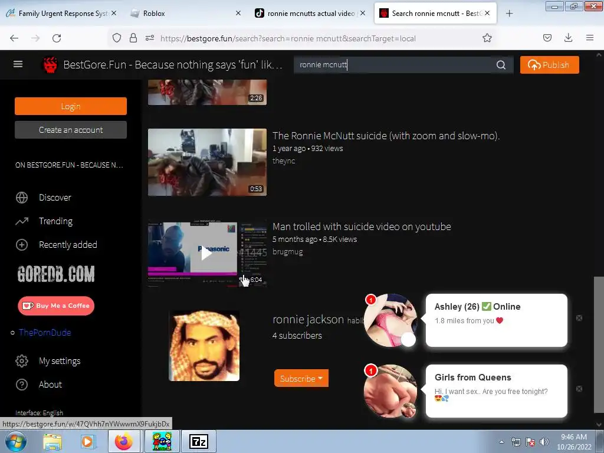
Task: Click the Buy Me a Coffee button
Action: click(x=56, y=306)
